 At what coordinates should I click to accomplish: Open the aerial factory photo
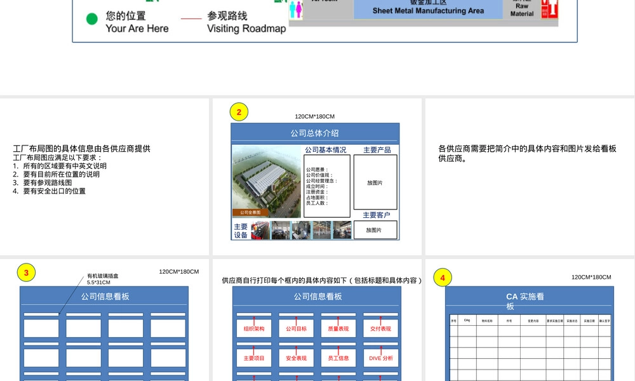(267, 182)
